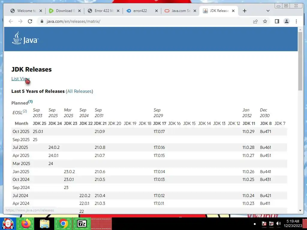This screenshot has width=307, height=230.
Task: Open the network tray icon
Action: [x=271, y=223]
